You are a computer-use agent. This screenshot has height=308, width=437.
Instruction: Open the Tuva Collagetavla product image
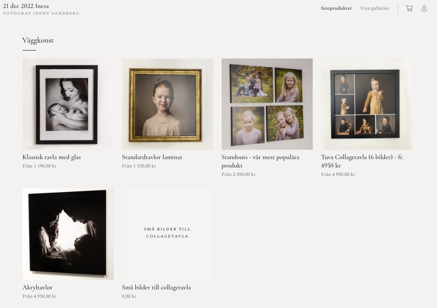(x=367, y=104)
